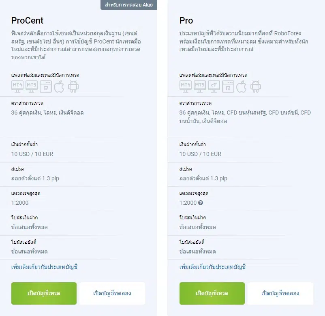Click the green open trading account button for ProCent

pyautogui.click(x=44, y=293)
